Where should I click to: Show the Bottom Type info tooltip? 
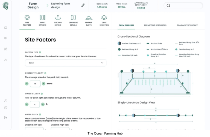(x=40, y=52)
